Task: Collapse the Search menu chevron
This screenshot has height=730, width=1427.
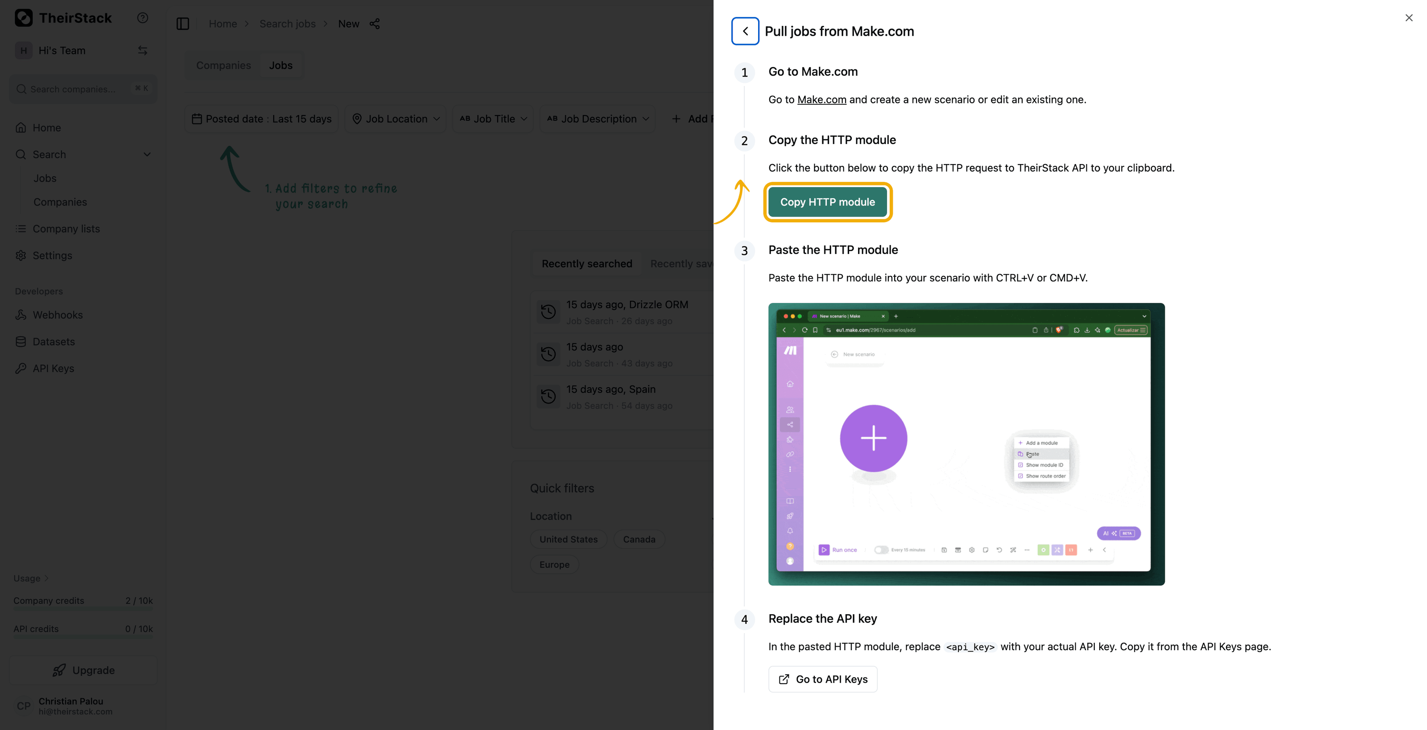Action: click(x=147, y=154)
